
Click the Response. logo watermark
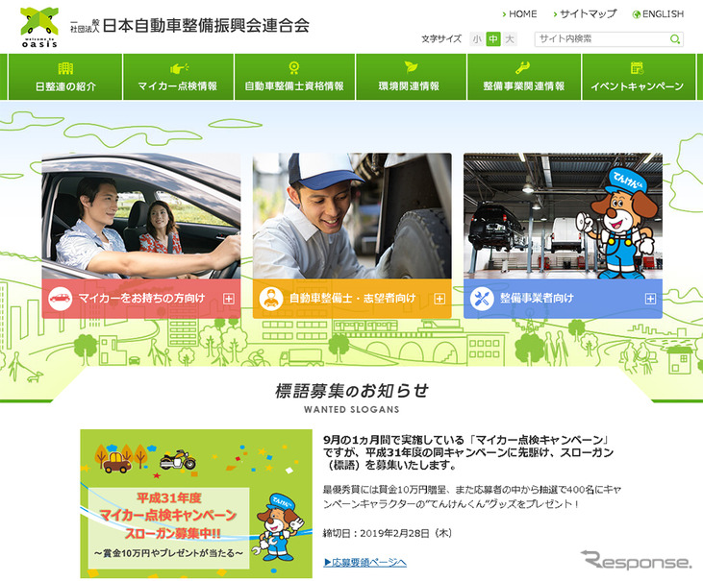point(636,561)
